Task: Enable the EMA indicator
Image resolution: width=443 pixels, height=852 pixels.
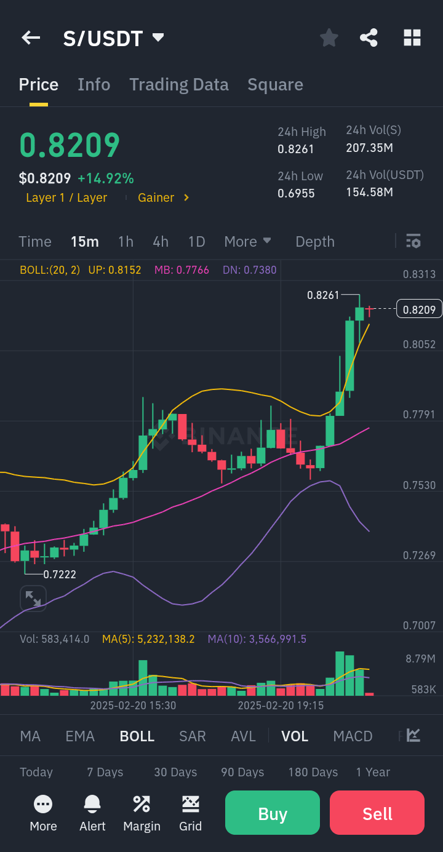Action: click(80, 736)
